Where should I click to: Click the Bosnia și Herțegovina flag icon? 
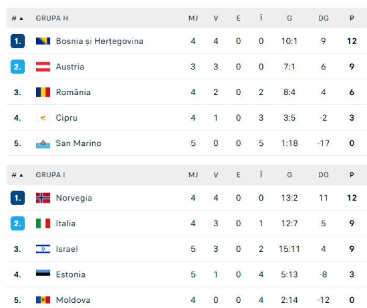[43, 41]
